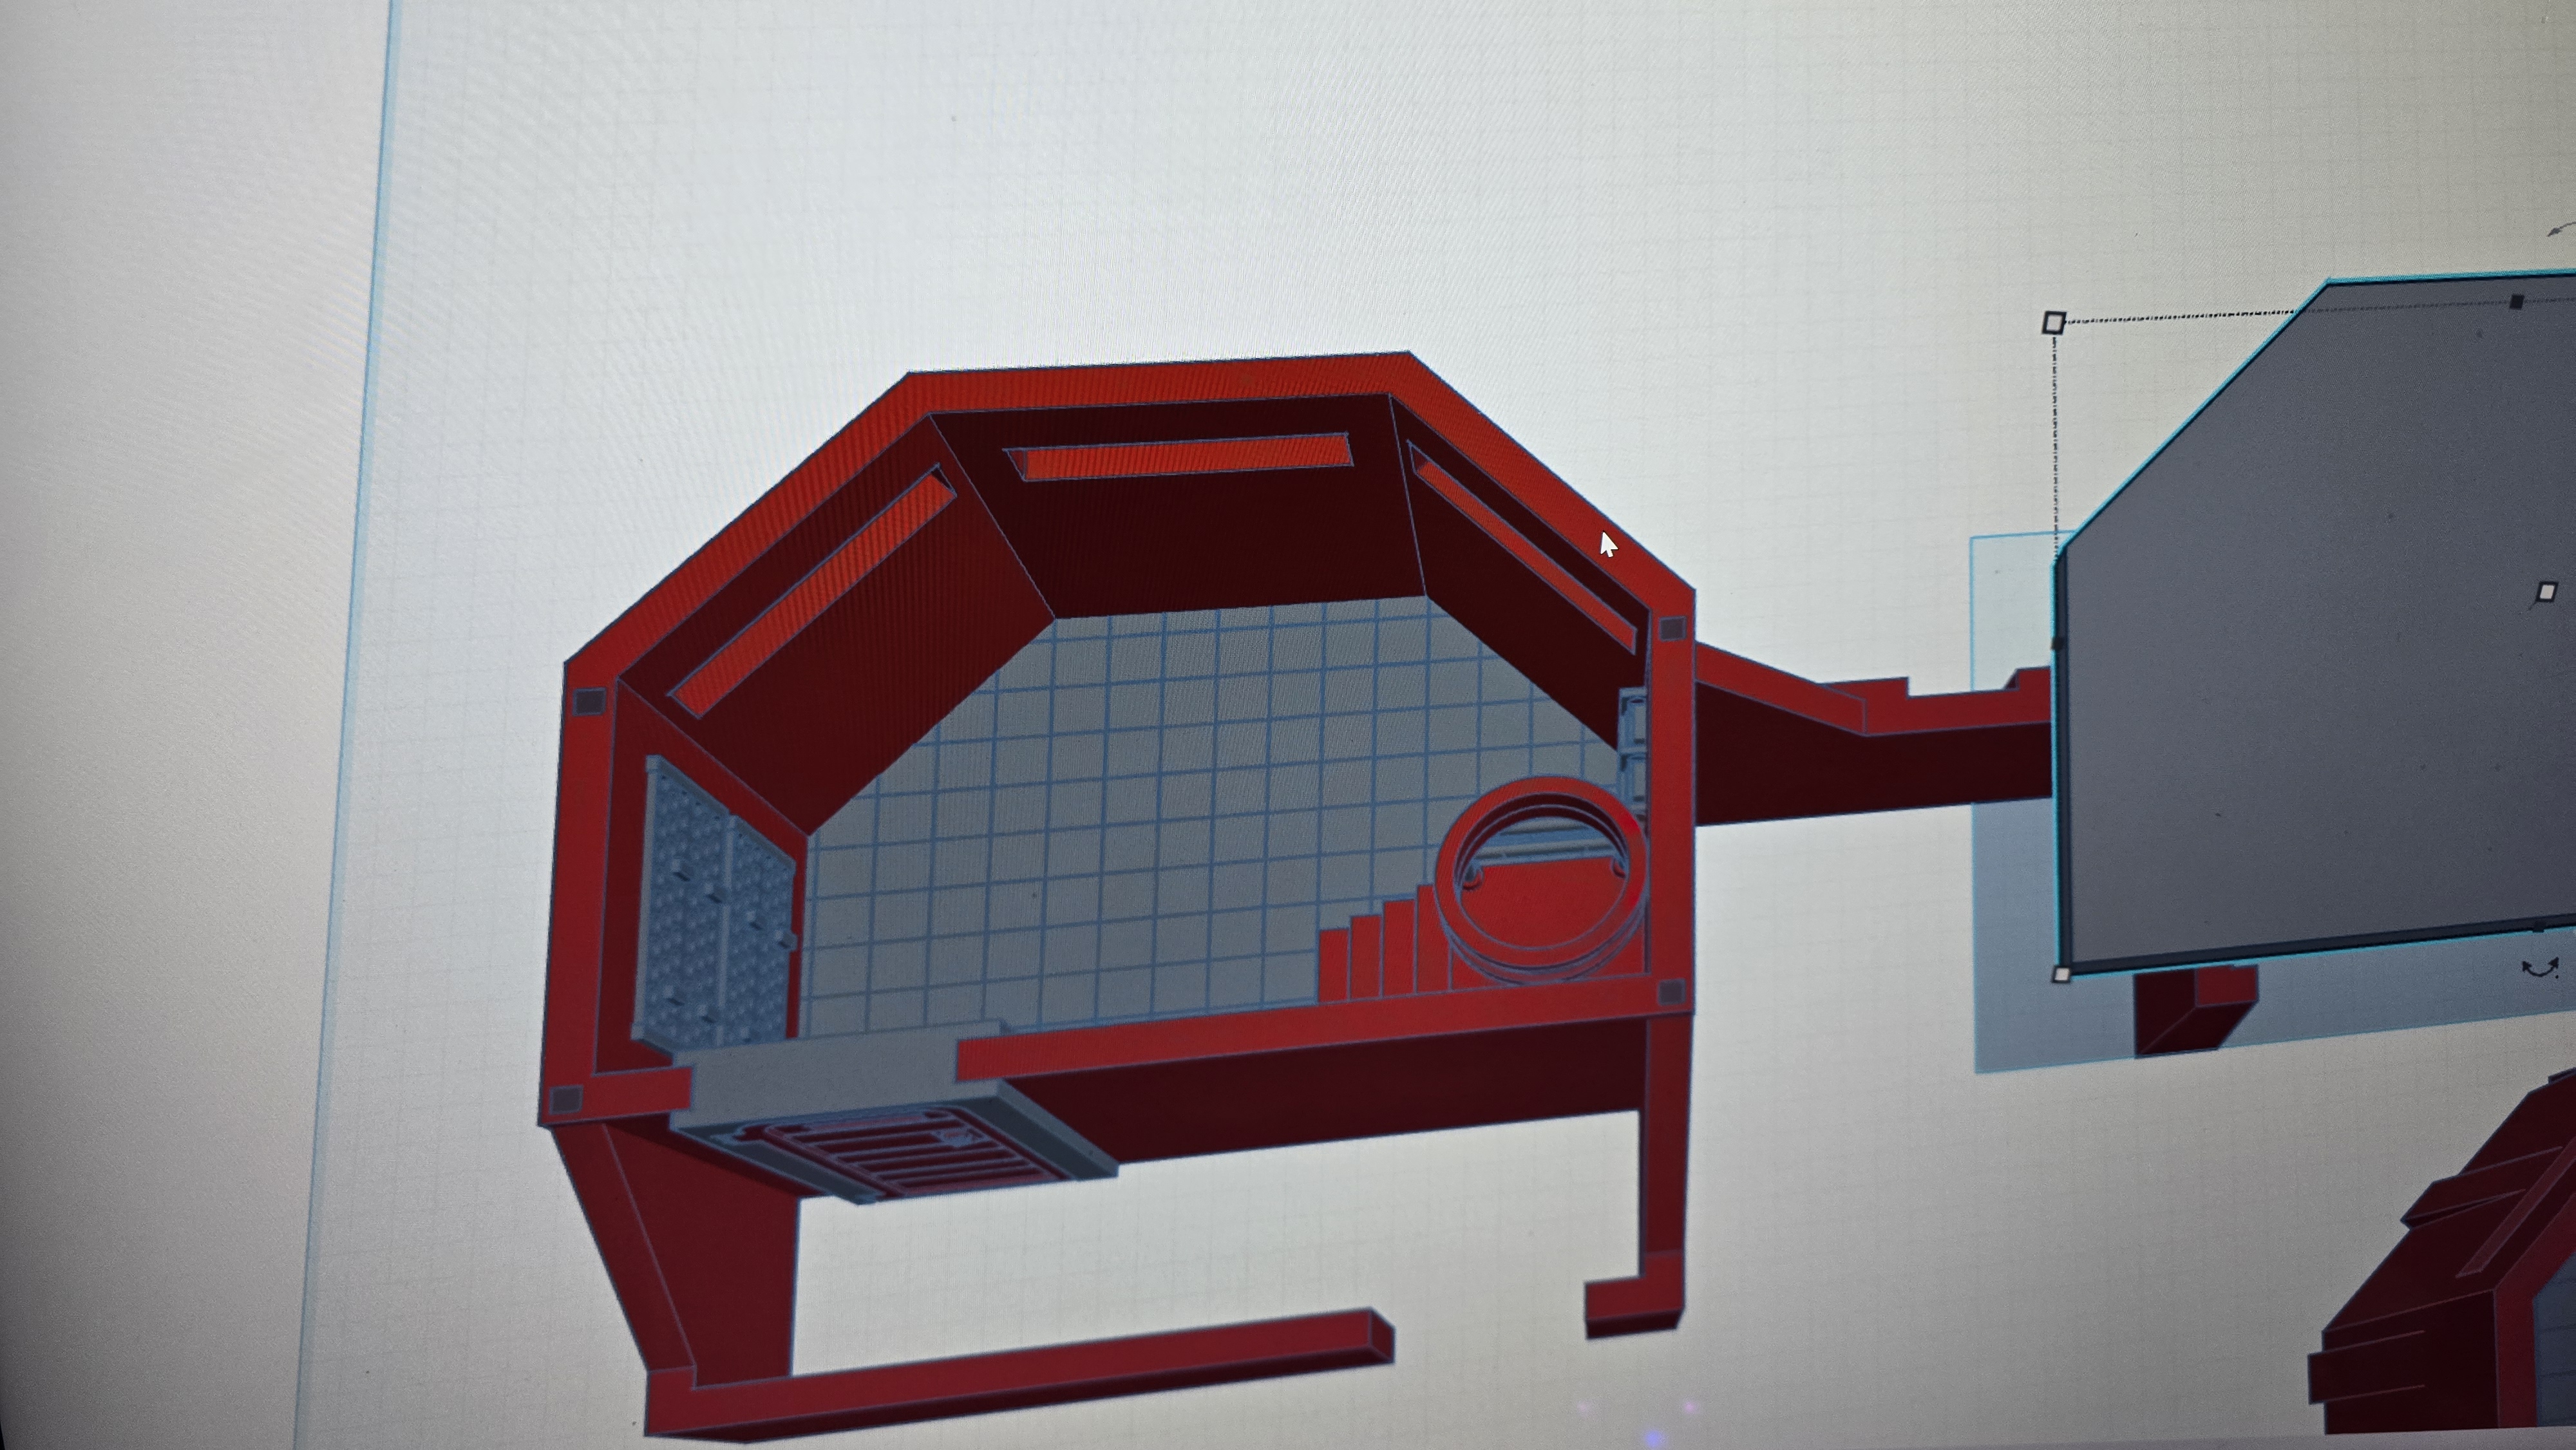Click bottom-left white corner handle of gray panel
2576x1450 pixels.
point(2061,974)
